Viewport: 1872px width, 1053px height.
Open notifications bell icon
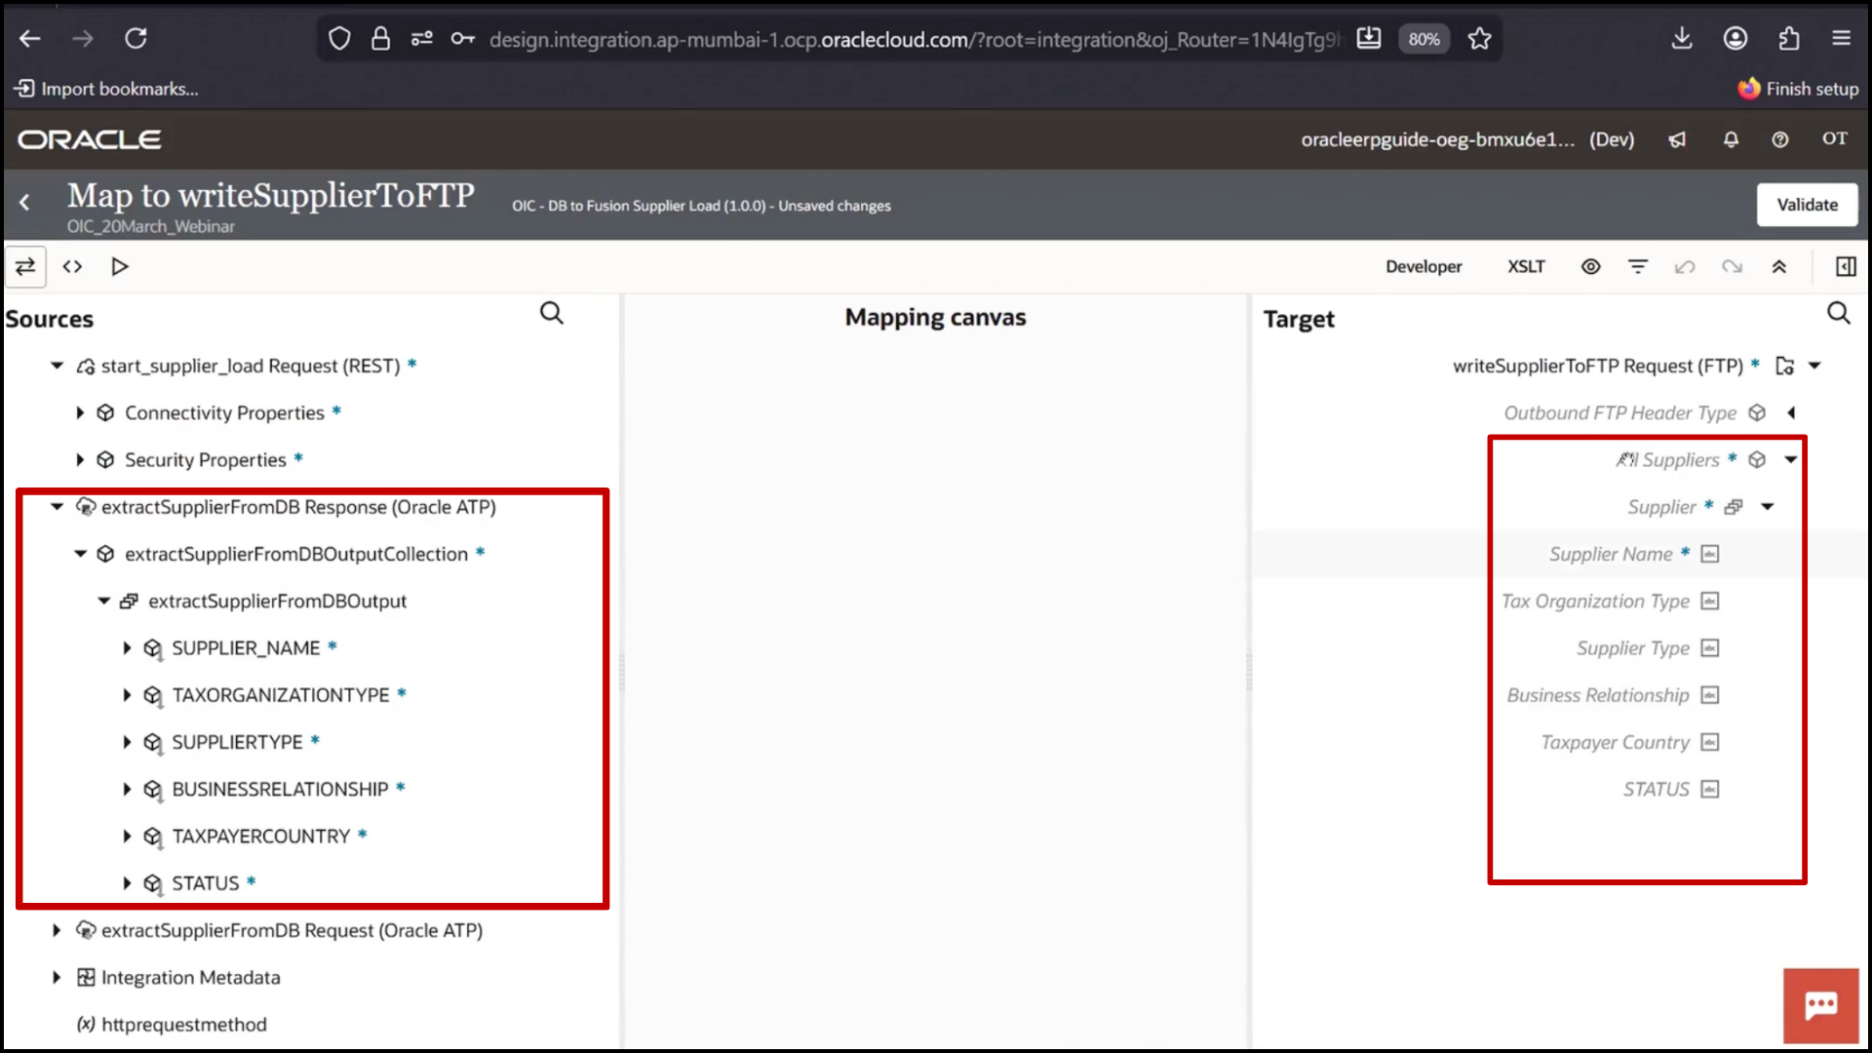point(1731,139)
